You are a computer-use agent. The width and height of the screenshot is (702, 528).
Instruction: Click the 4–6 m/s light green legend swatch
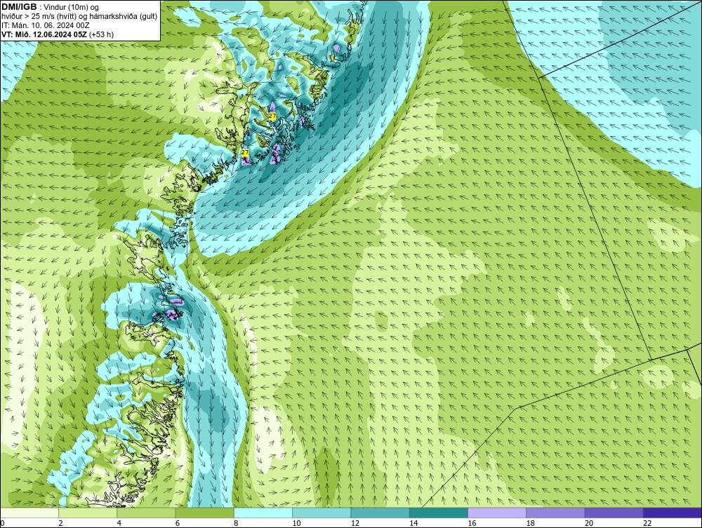(x=147, y=513)
